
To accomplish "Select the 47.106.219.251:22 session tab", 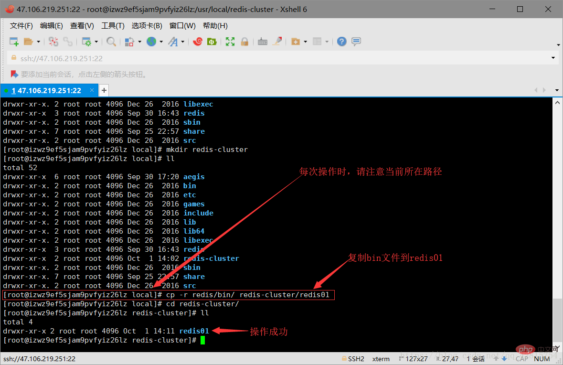I will [46, 90].
